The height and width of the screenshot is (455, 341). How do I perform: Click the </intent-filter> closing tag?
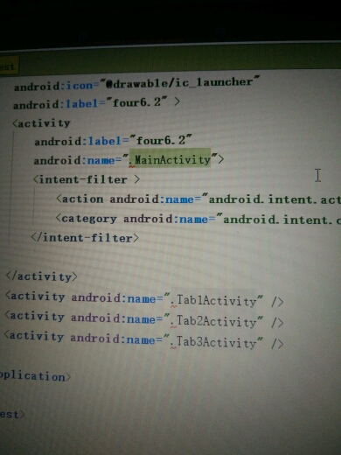(85, 238)
